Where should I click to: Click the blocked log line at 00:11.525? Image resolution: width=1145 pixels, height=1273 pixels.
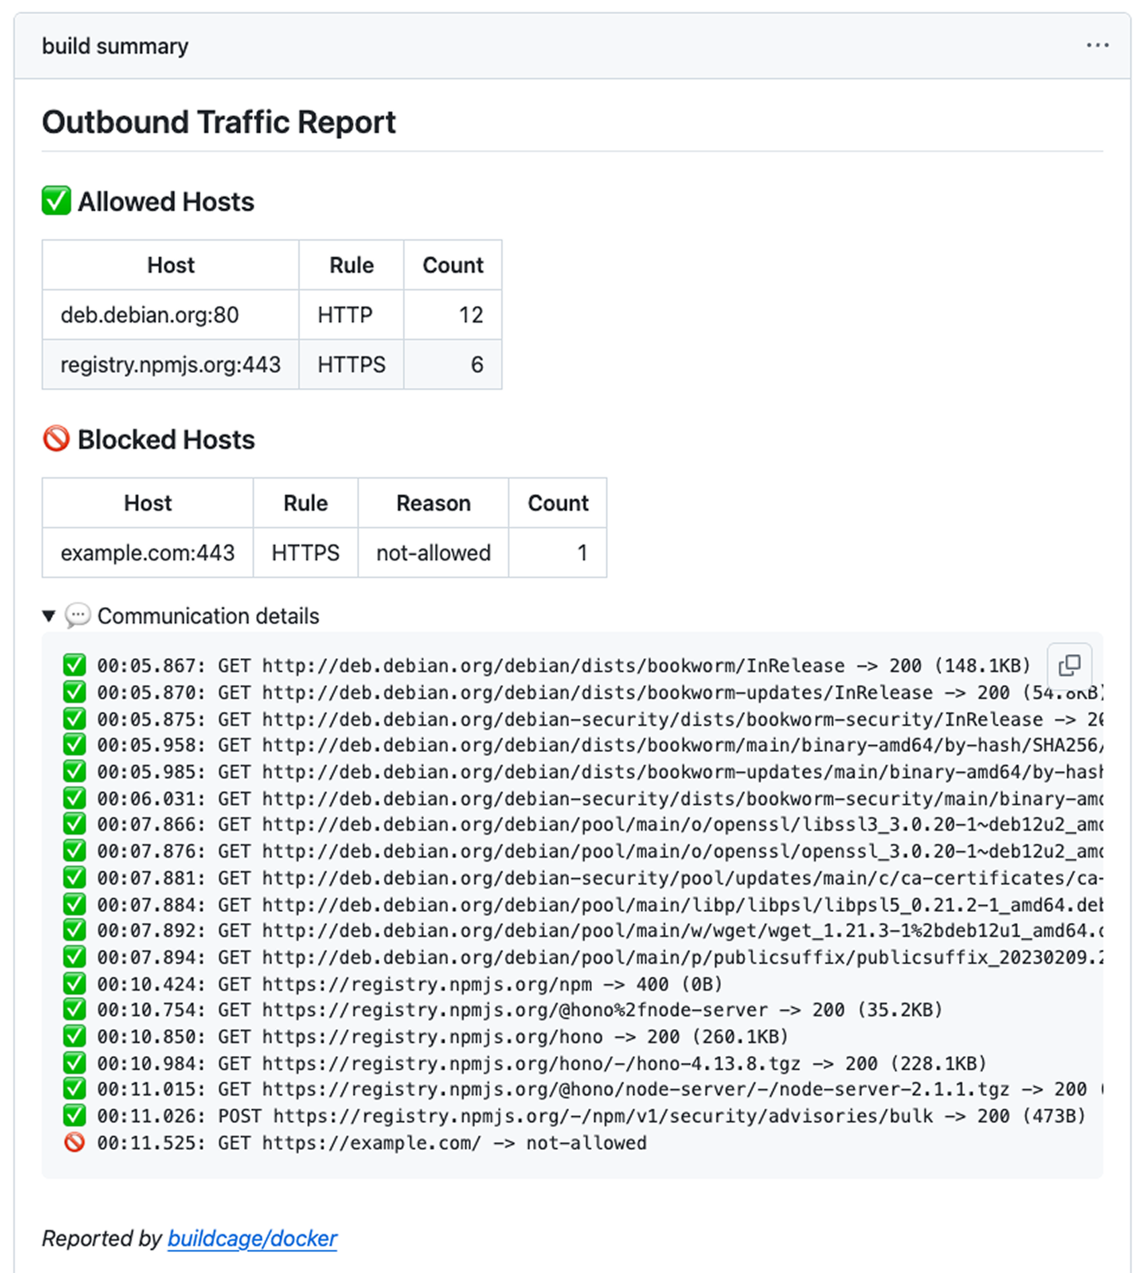(x=355, y=1143)
